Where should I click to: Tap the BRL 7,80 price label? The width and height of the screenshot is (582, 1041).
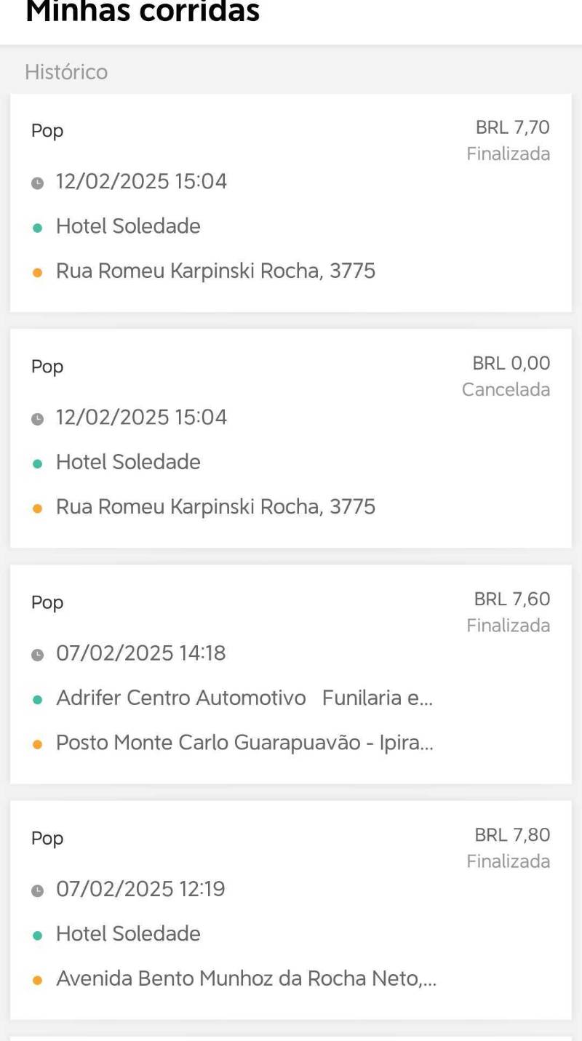tap(512, 834)
